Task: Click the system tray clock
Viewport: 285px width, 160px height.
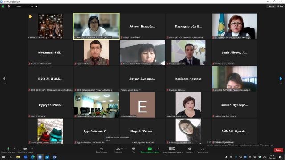Action: (272, 157)
